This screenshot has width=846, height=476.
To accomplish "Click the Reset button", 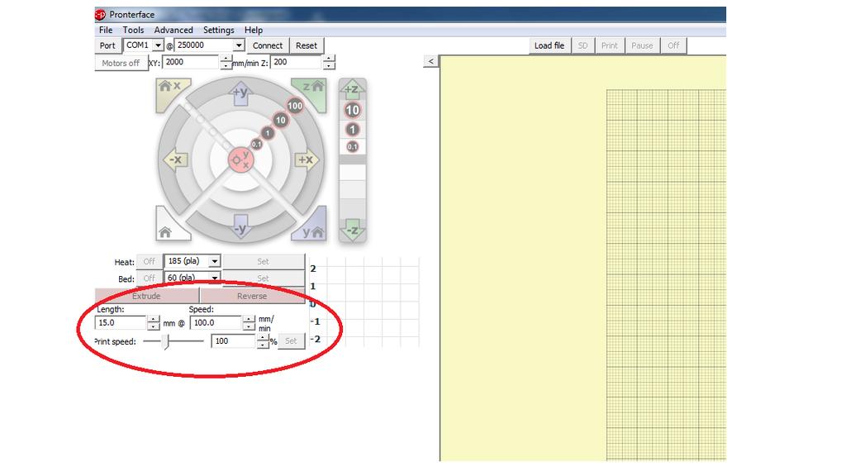I will tap(307, 46).
